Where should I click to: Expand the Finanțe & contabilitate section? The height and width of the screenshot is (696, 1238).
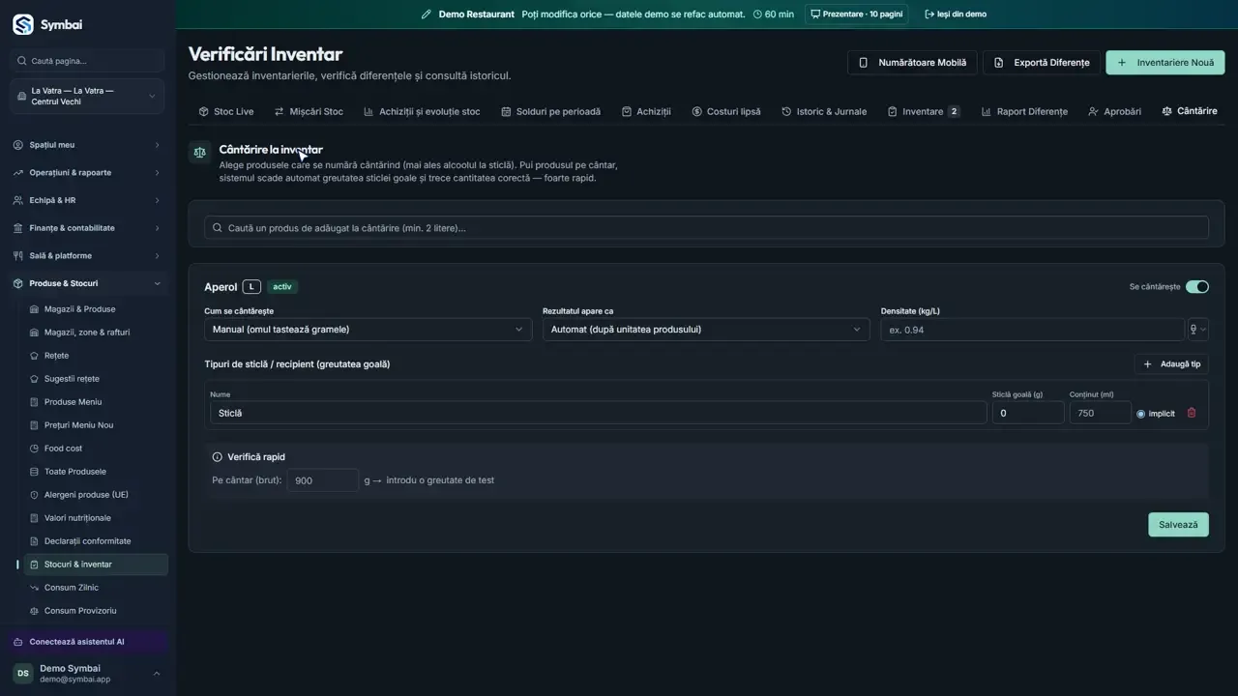tap(87, 228)
